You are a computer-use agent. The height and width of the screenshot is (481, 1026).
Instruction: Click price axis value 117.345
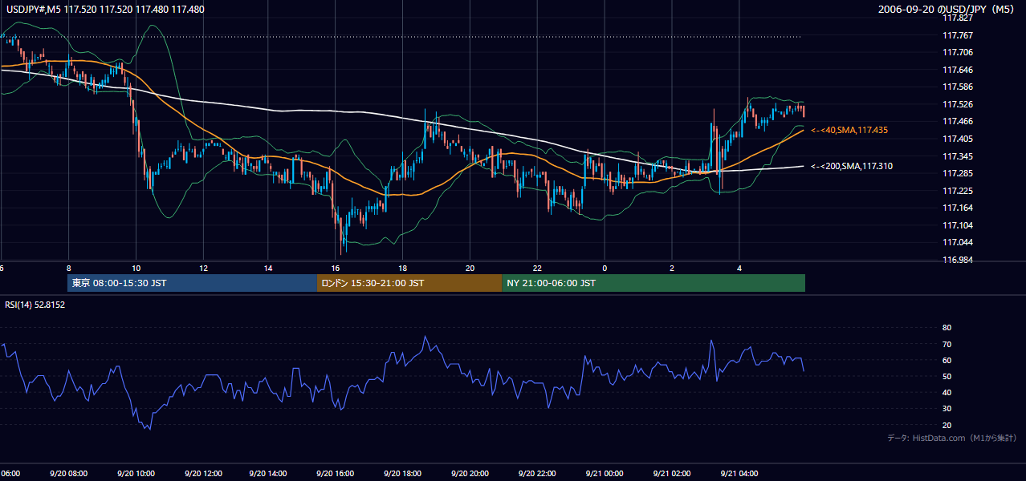957,156
